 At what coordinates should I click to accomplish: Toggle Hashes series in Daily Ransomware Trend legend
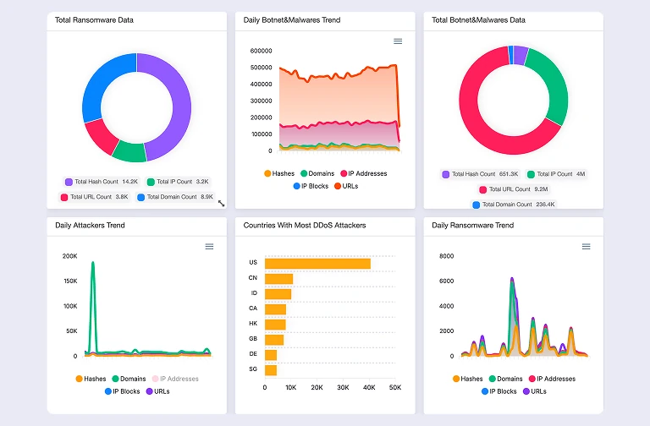467,379
